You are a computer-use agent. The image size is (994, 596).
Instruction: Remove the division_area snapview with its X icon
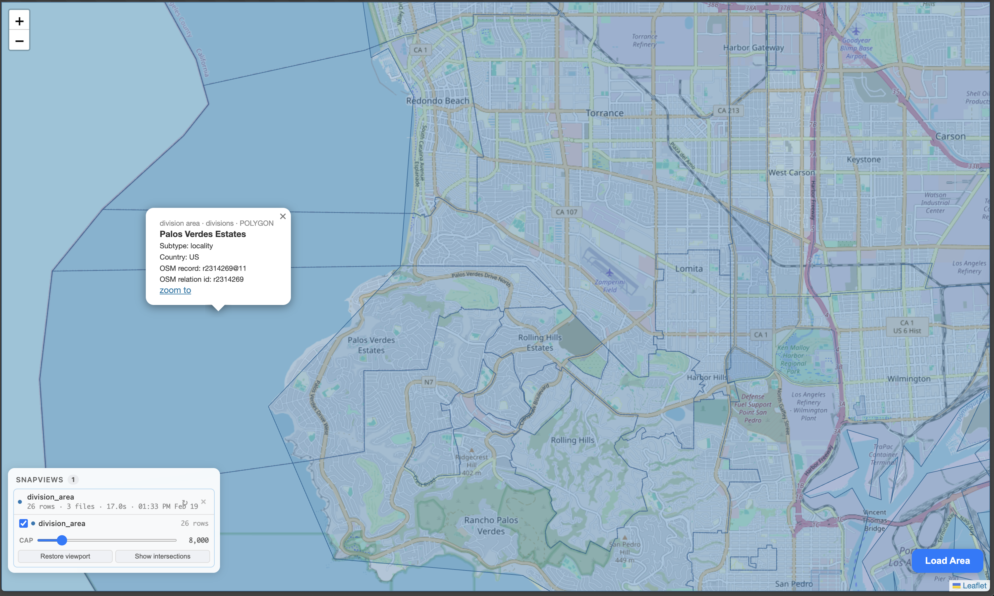coord(203,502)
